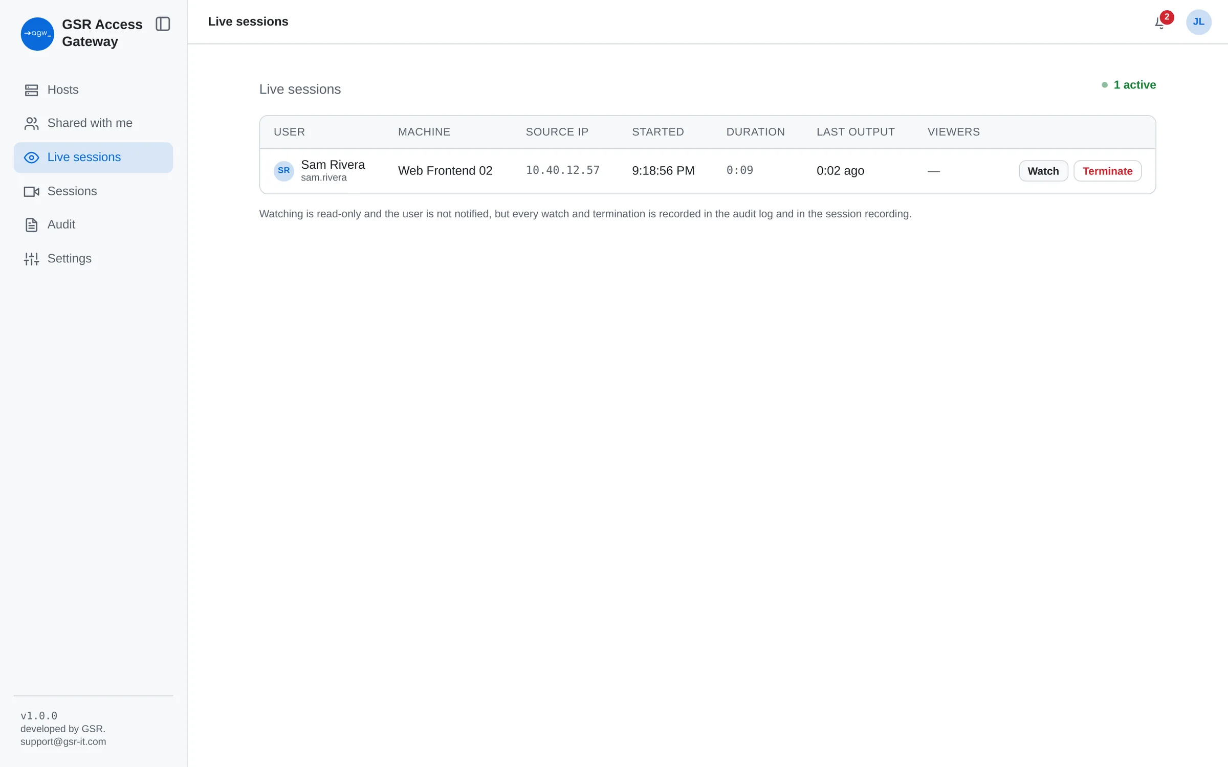Click the Live sessions top bar title
Image resolution: width=1228 pixels, height=767 pixels.
(x=248, y=21)
